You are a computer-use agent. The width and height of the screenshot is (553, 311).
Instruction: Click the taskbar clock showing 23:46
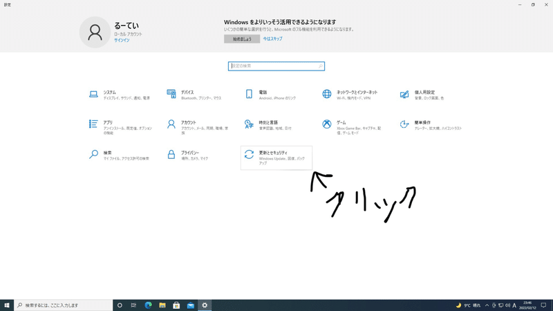(527, 305)
